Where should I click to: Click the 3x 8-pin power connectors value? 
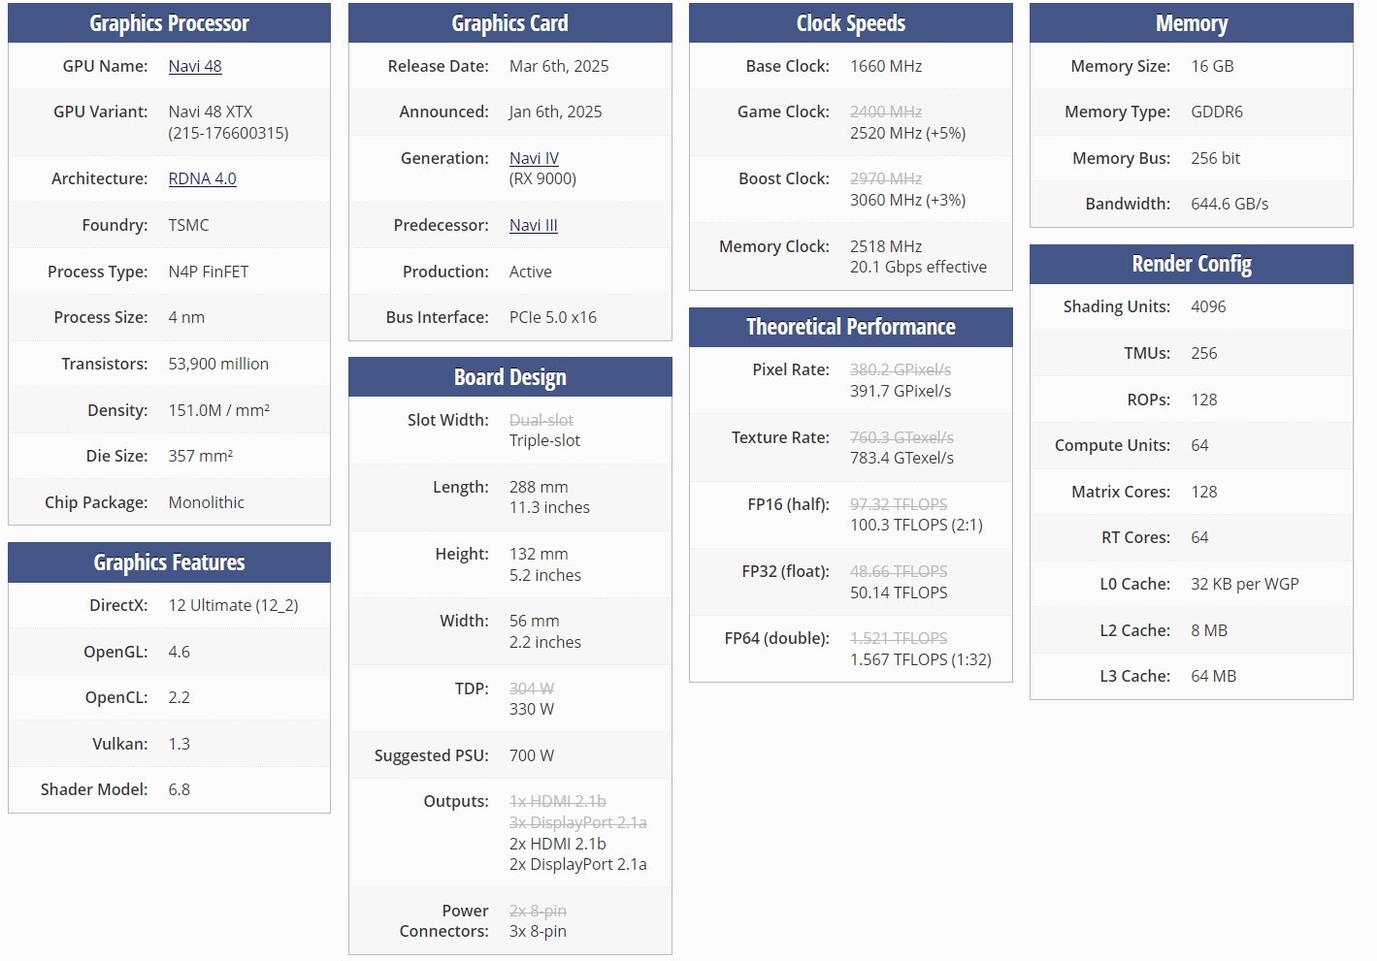[x=538, y=931]
